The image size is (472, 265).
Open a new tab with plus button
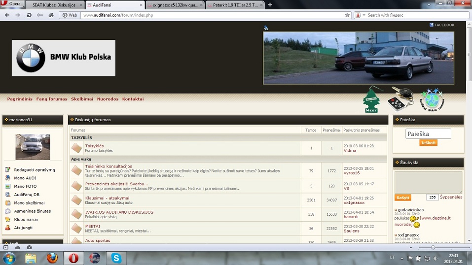[x=270, y=5]
